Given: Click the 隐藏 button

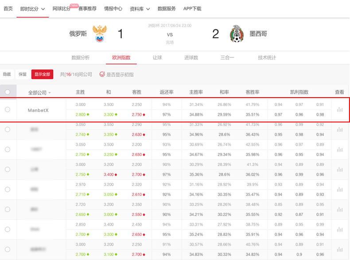Looking at the screenshot, I should (7, 75).
